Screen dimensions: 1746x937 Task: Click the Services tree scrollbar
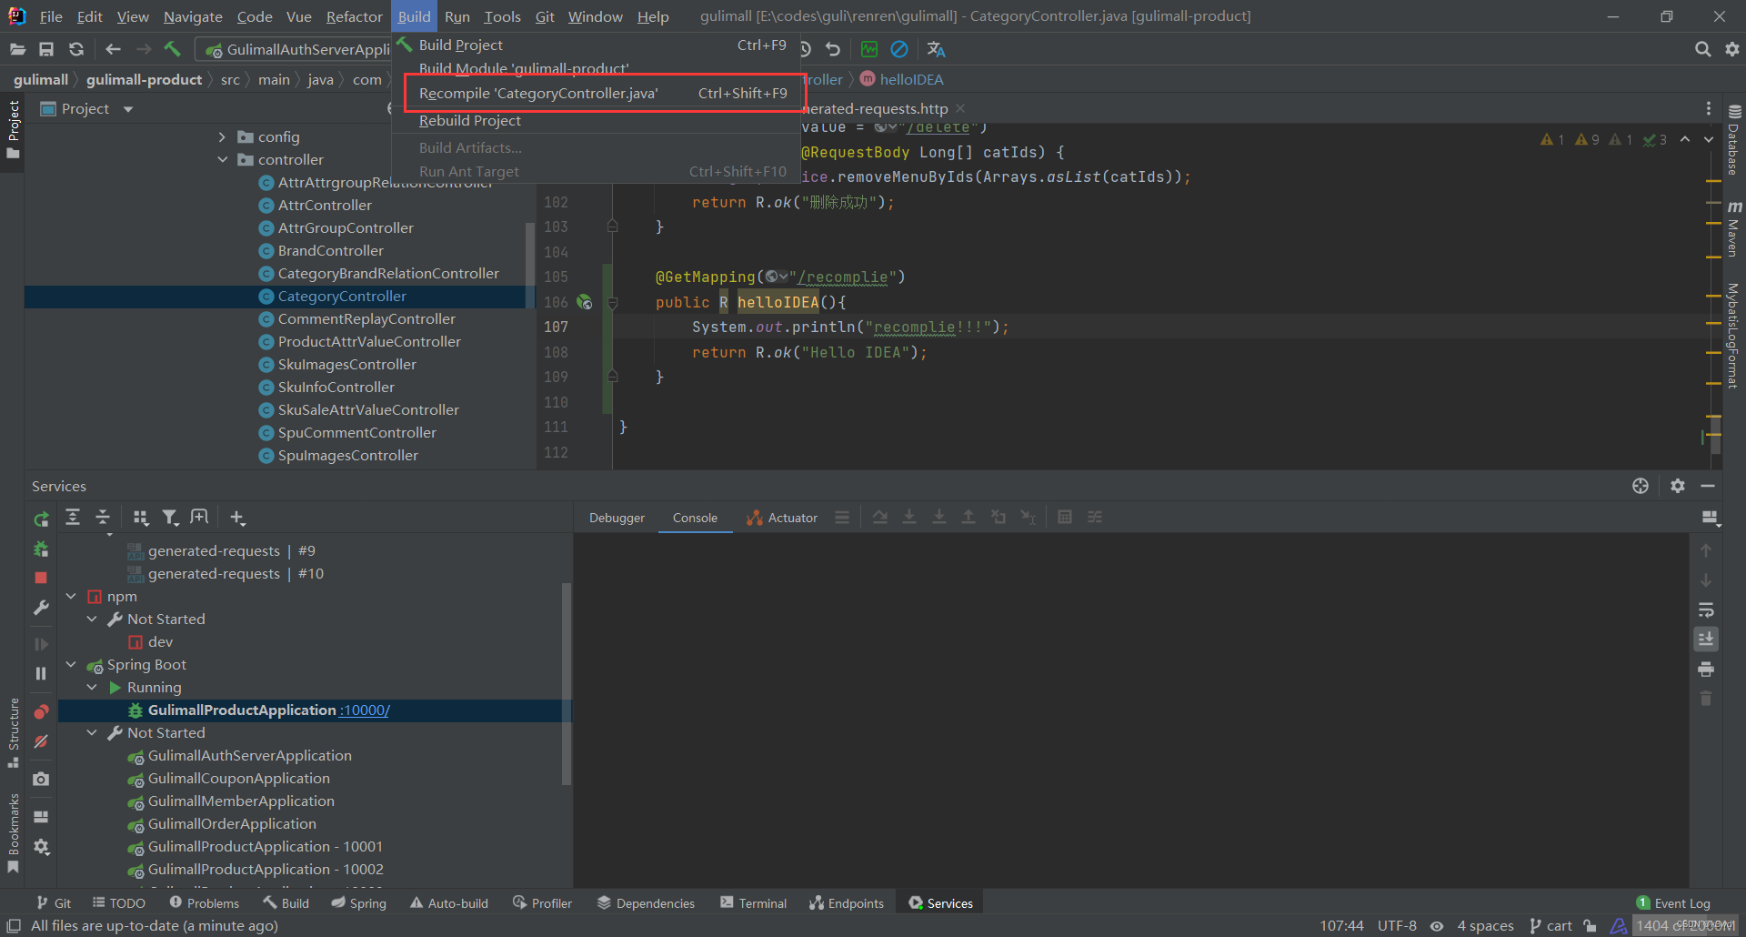coord(567,682)
